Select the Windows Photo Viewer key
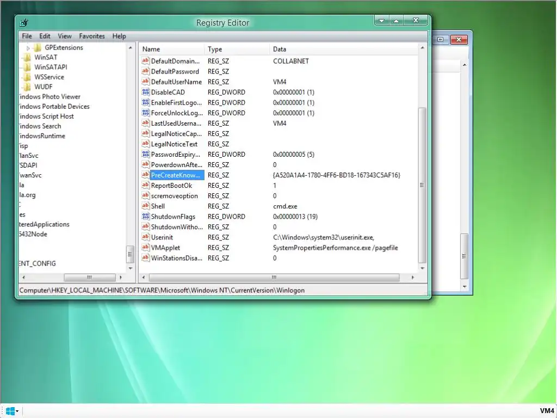This screenshot has height=418, width=557. pos(49,97)
